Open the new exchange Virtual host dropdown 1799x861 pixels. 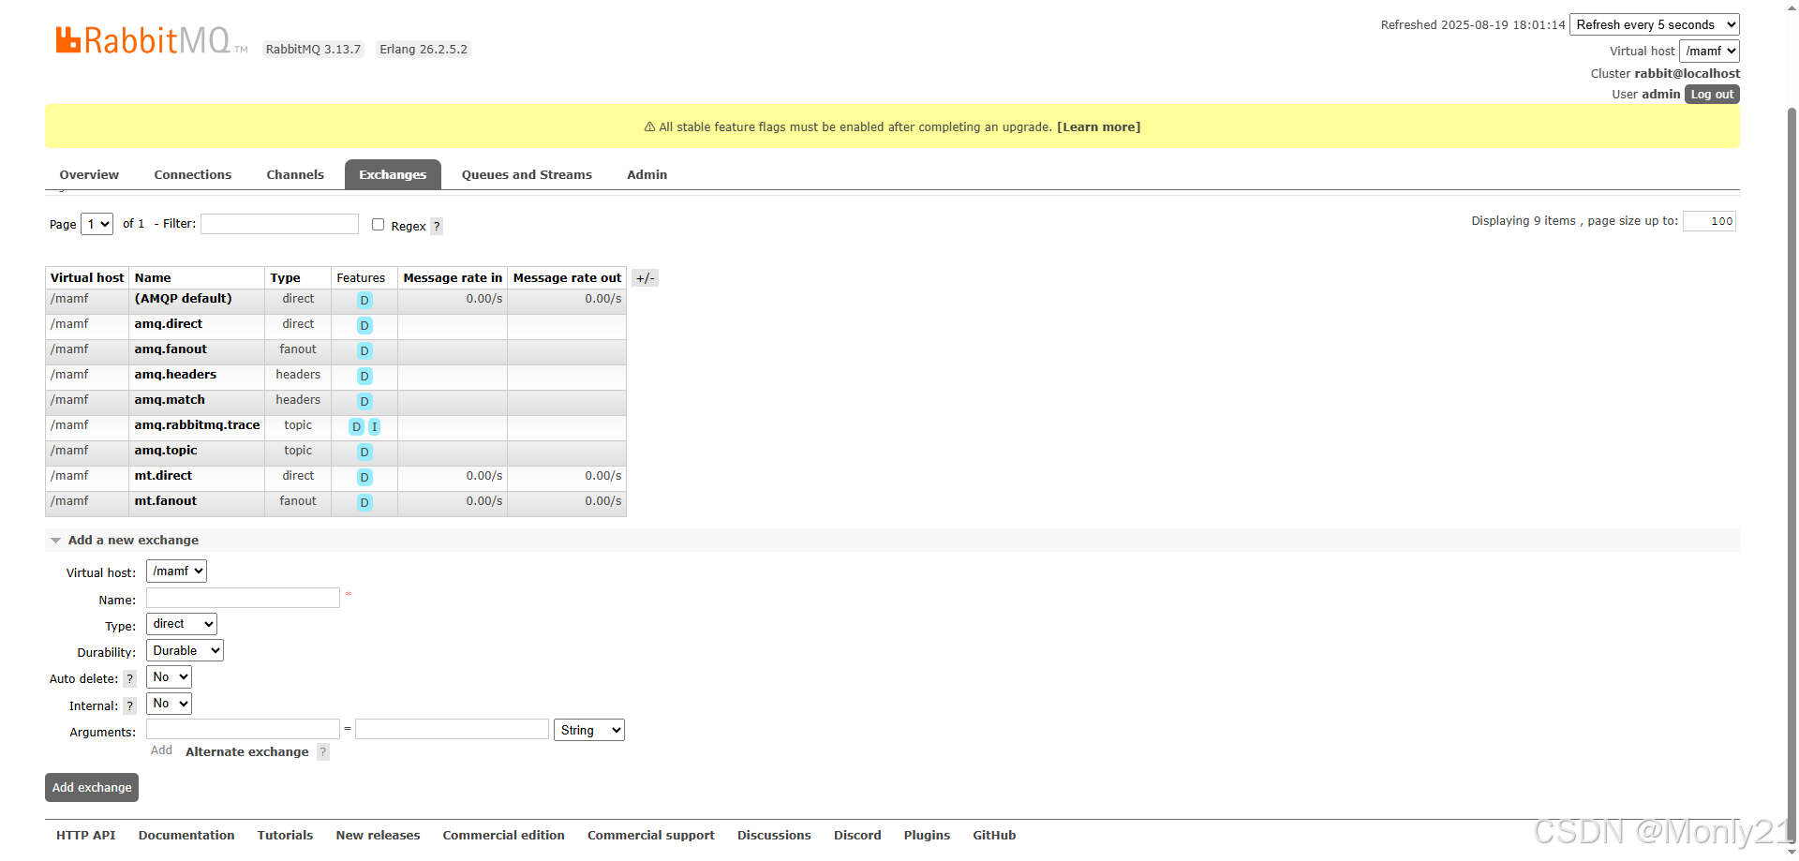pos(176,572)
